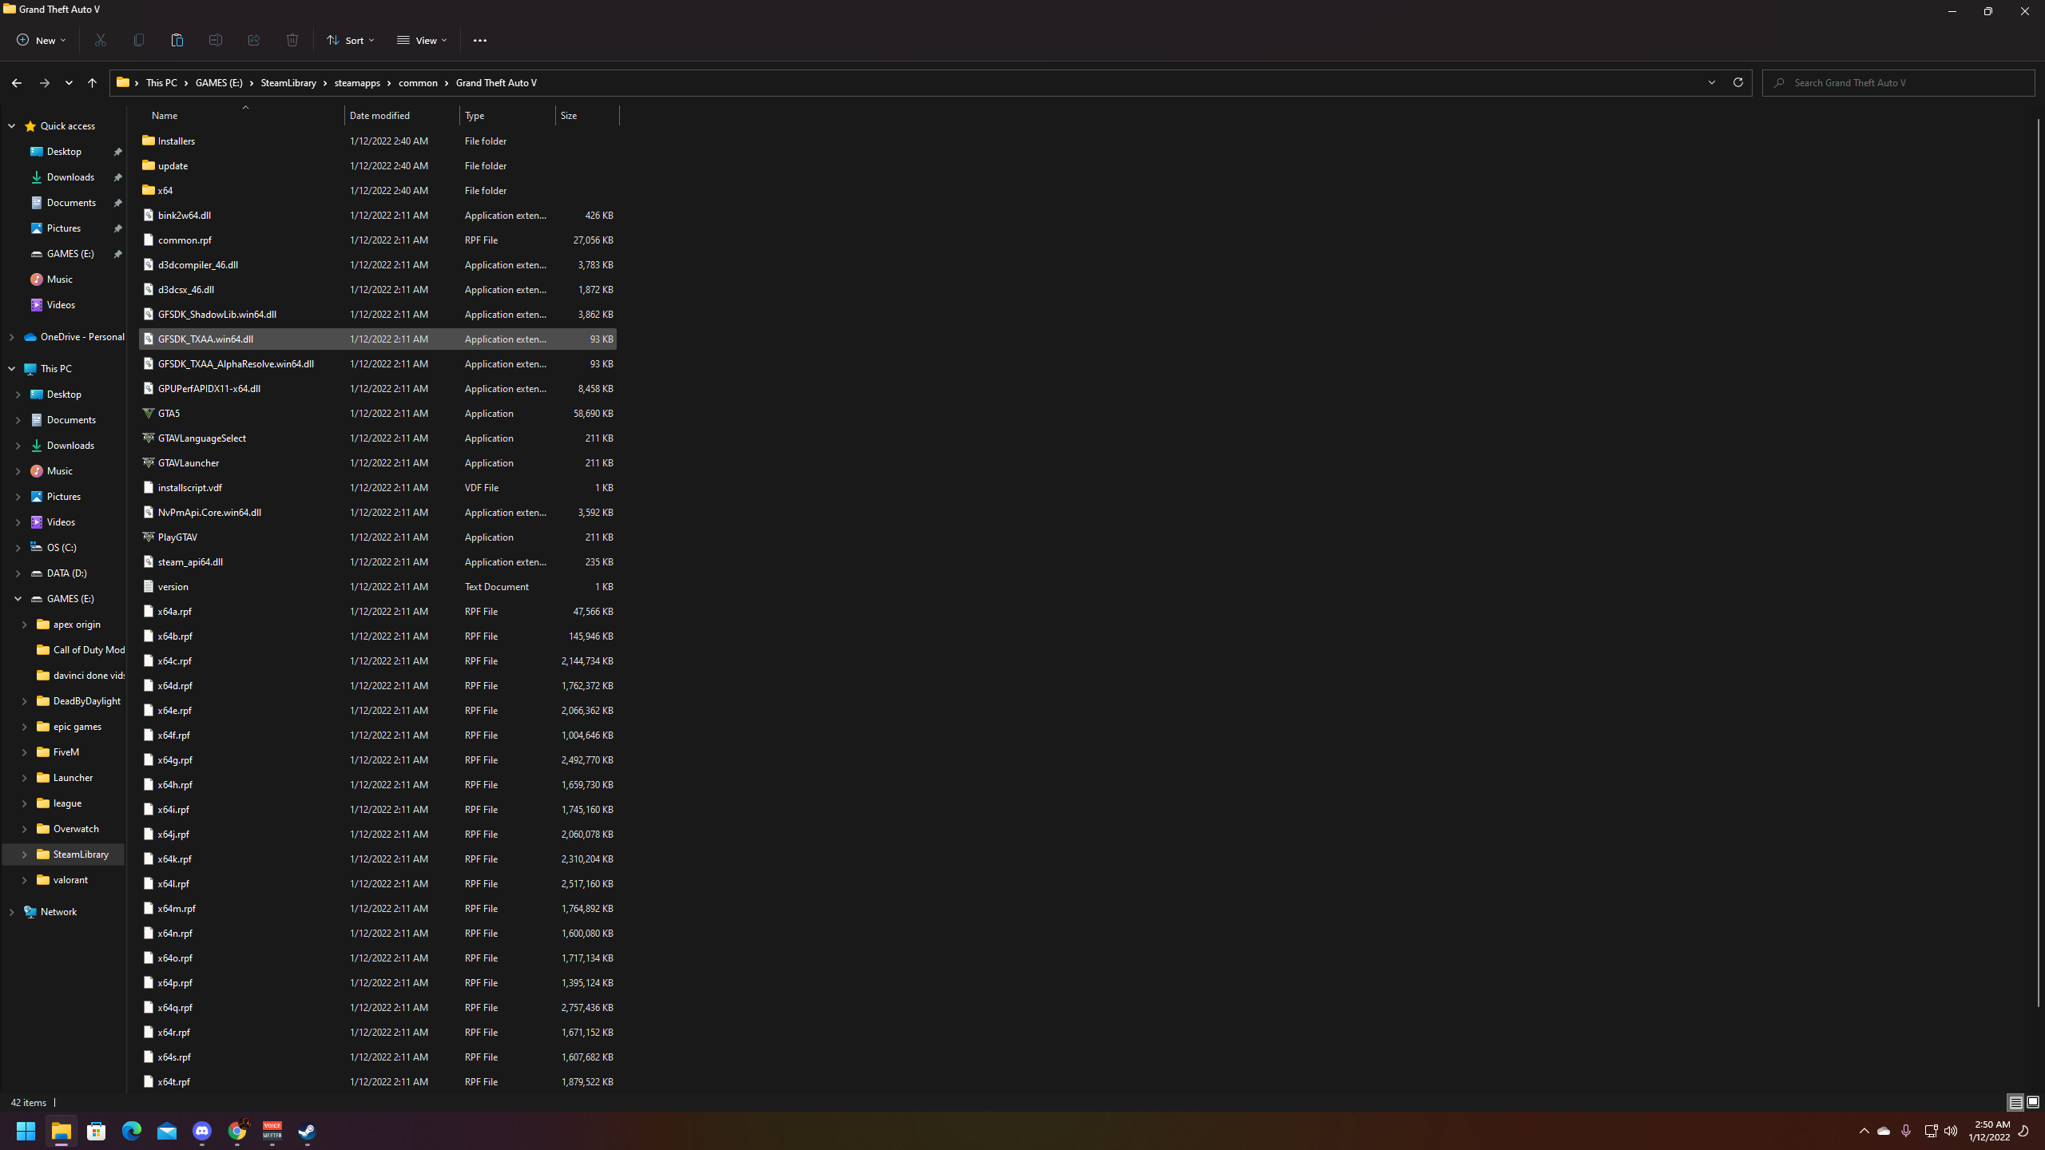Viewport: 2045px width, 1150px height.
Task: Select the x64q.rpf file
Action: [378, 1008]
